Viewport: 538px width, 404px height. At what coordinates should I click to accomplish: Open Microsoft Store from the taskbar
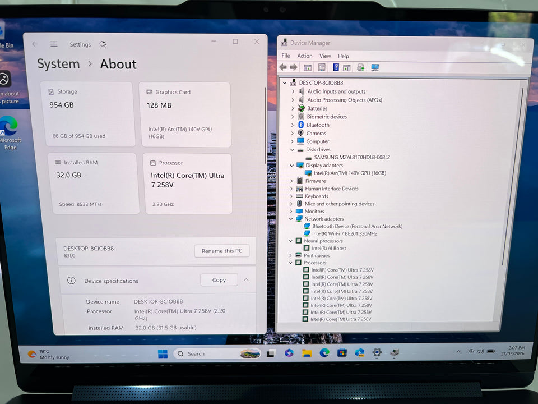pos(342,352)
